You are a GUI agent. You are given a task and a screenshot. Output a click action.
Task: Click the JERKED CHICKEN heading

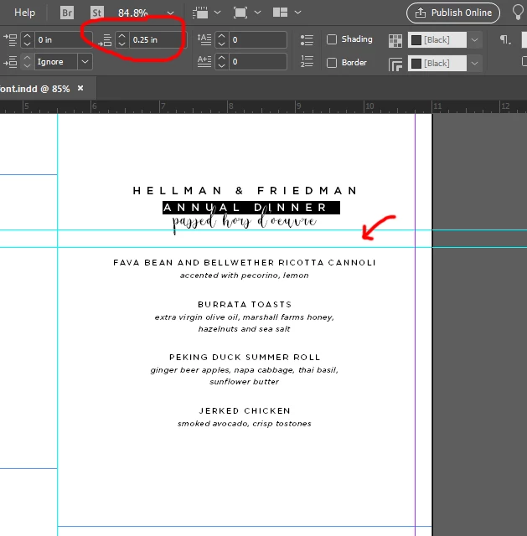[245, 410]
